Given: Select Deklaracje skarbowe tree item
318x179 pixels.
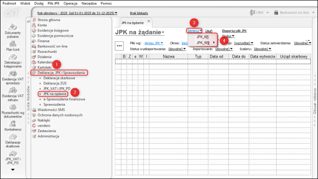Looking at the screenshot, I should [59, 78].
